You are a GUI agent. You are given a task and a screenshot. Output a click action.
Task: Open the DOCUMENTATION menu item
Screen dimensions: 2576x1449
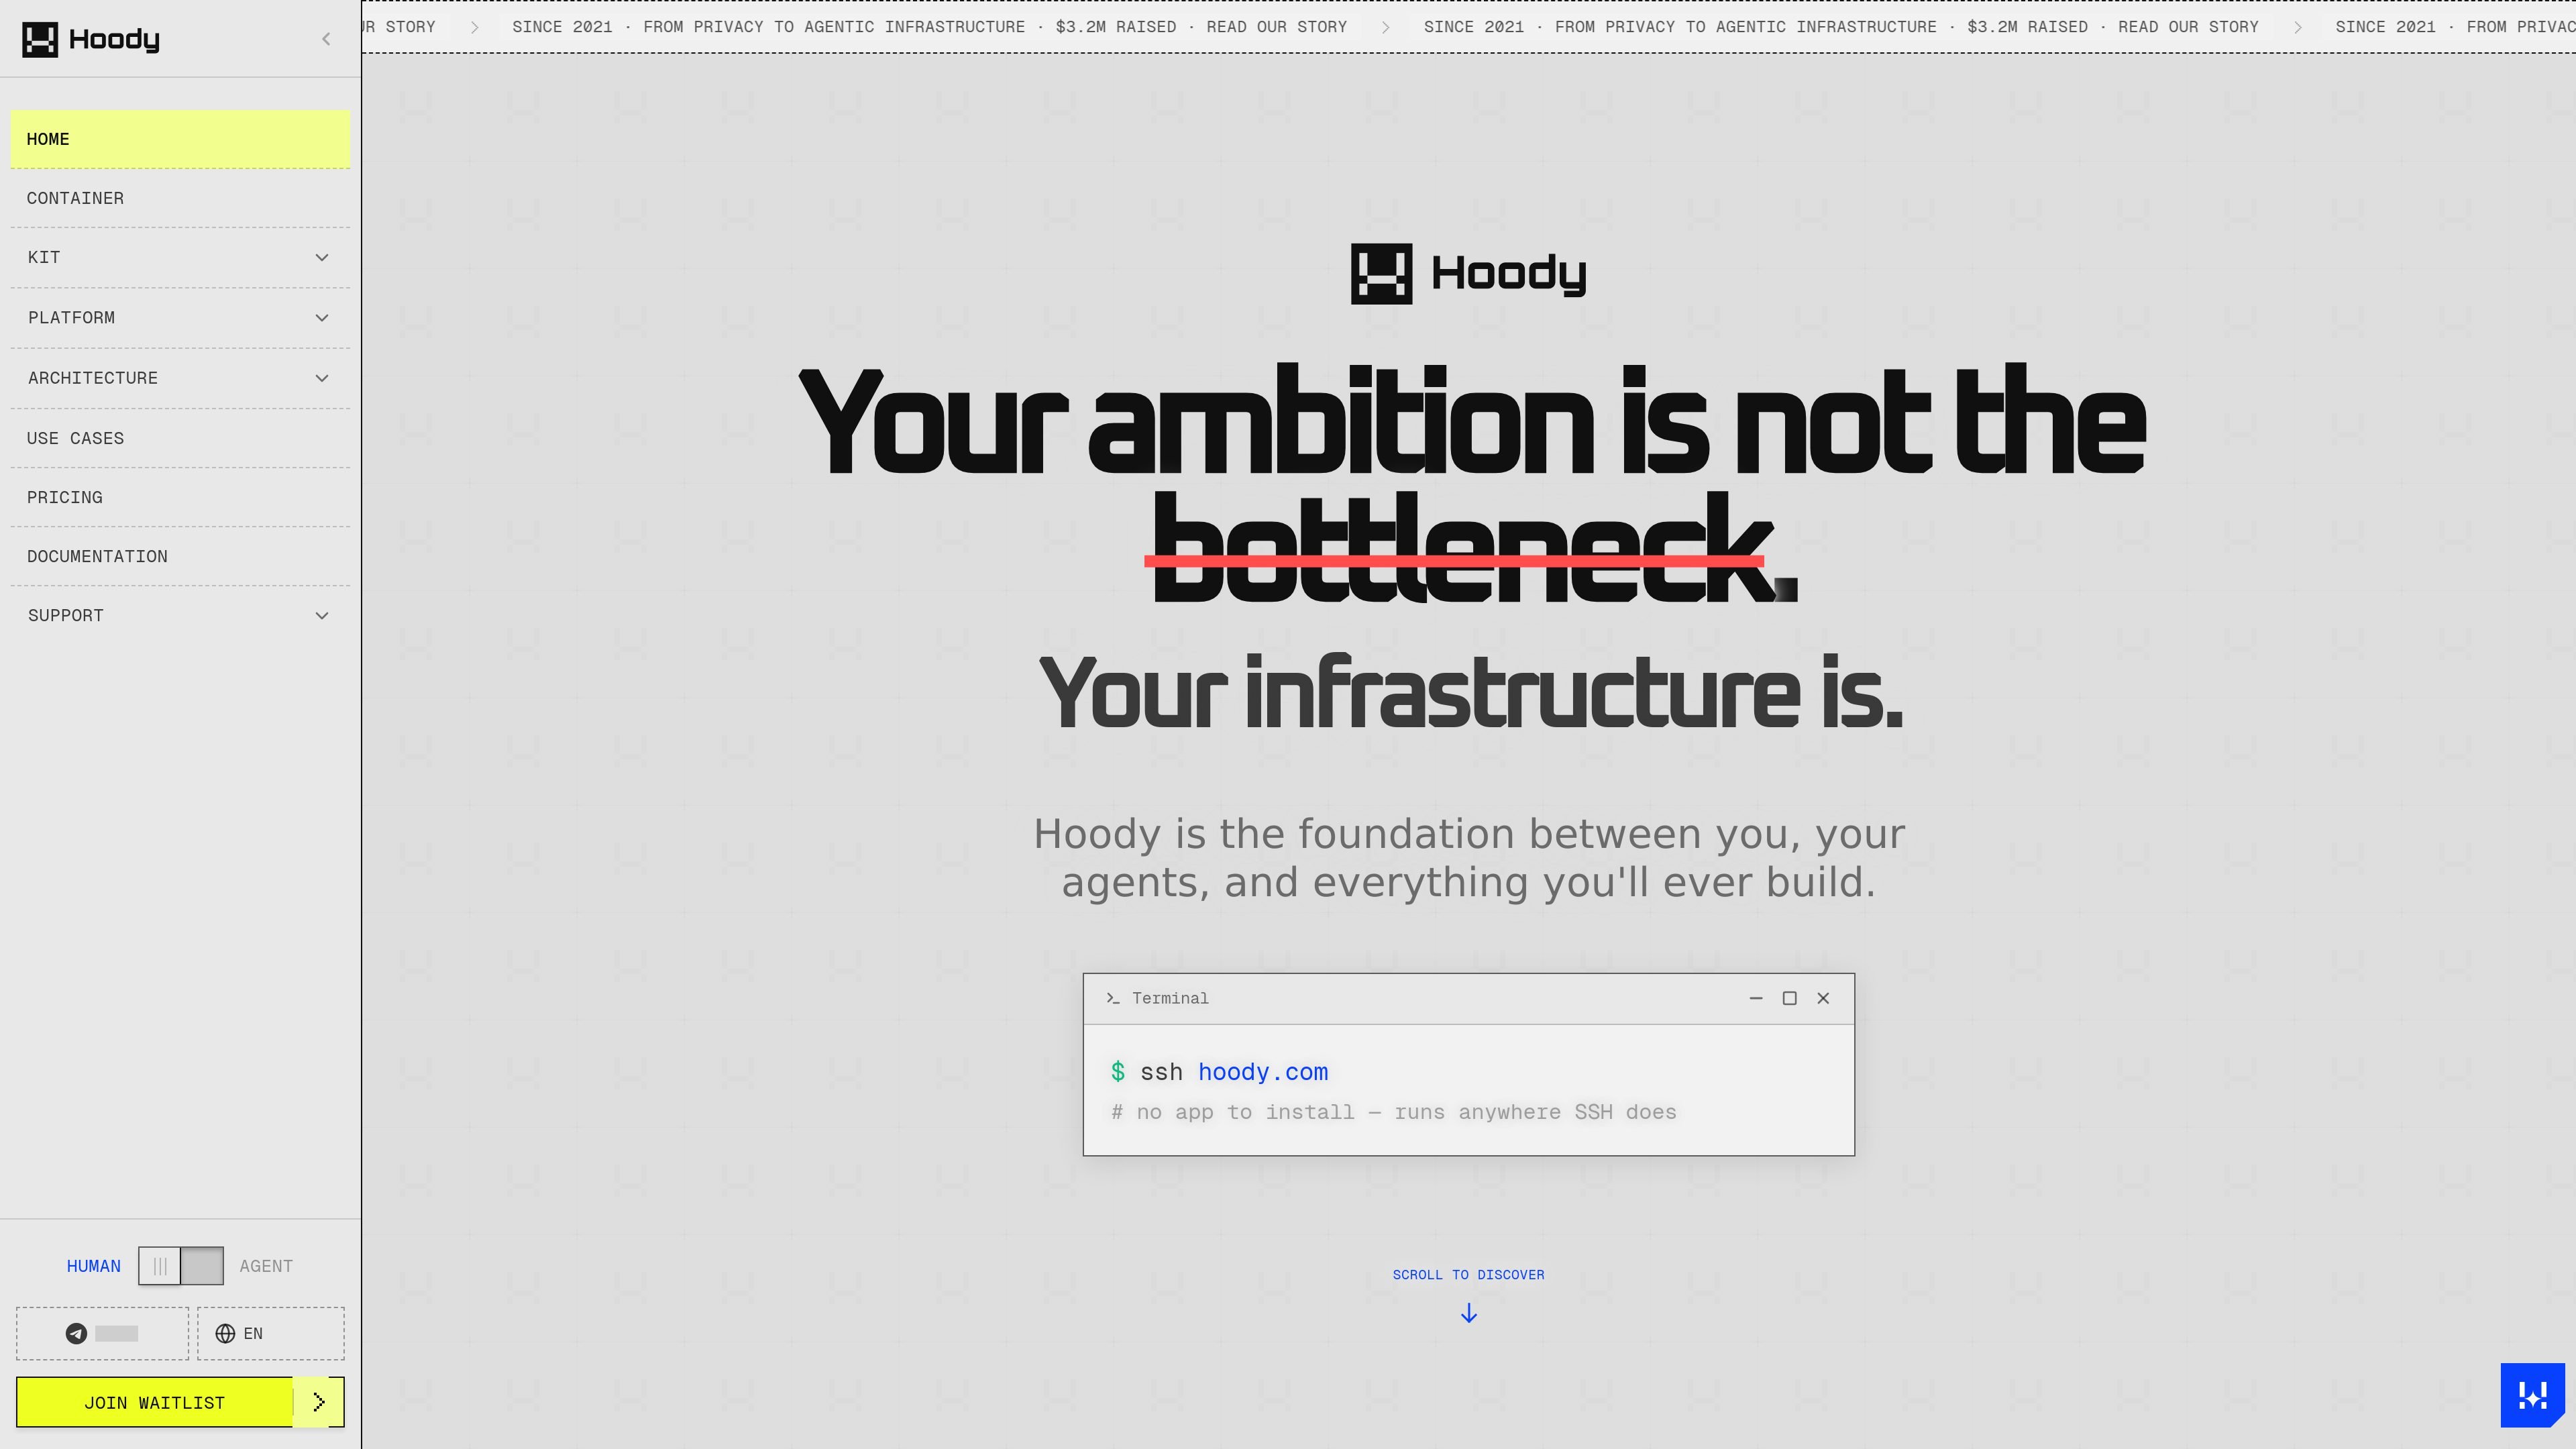tap(180, 556)
